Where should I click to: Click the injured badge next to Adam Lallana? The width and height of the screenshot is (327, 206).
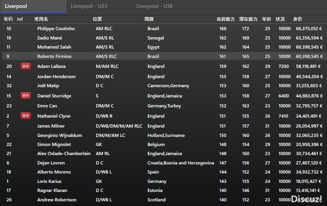(x=26, y=66)
